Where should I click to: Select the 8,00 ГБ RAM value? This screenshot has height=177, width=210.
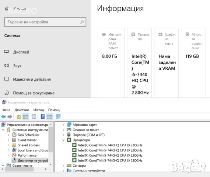pos(109,56)
